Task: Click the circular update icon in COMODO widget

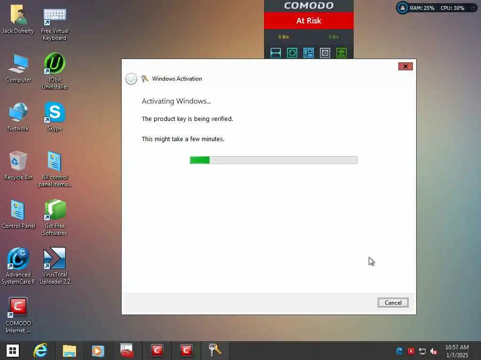Action: point(292,53)
